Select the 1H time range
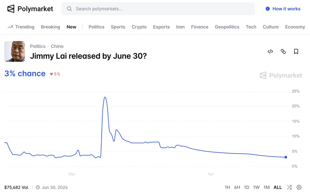 227,187
